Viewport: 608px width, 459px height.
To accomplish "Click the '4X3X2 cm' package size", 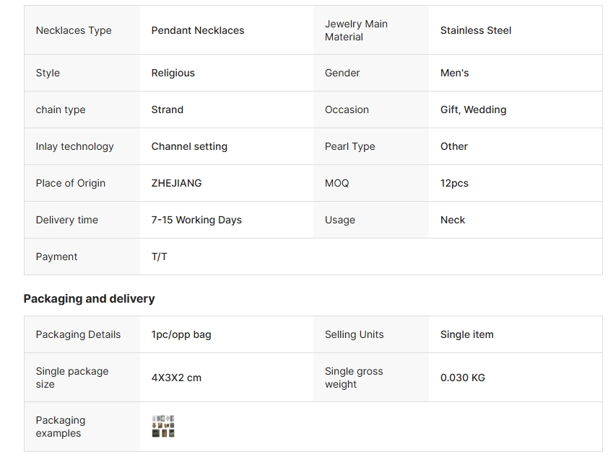I will [176, 378].
